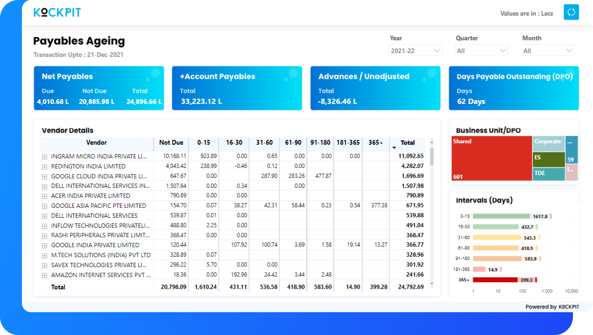This screenshot has width=593, height=335.
Task: Select the blue treemap tile labeled 59
Action: click(572, 150)
